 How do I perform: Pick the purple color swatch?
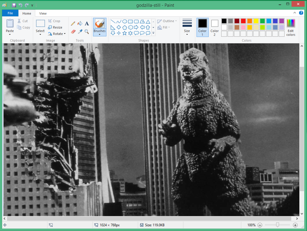tap(281, 21)
